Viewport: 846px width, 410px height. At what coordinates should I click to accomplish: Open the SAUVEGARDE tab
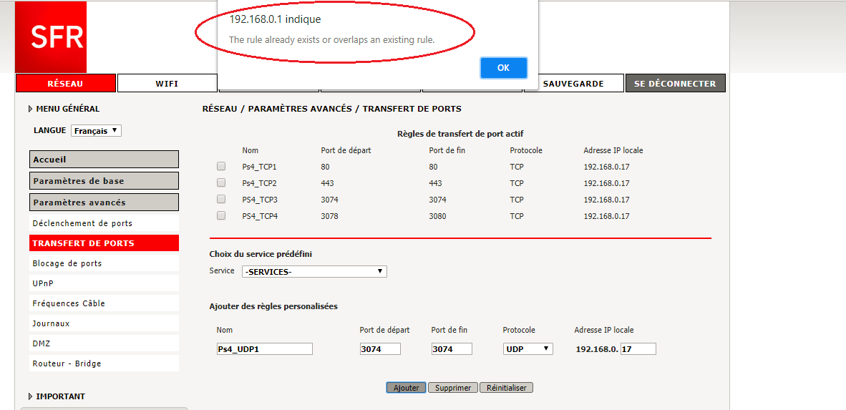pyautogui.click(x=573, y=84)
